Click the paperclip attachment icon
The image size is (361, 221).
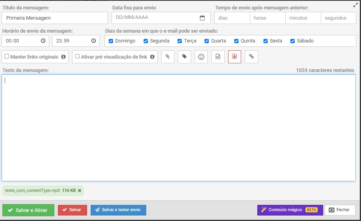click(167, 57)
